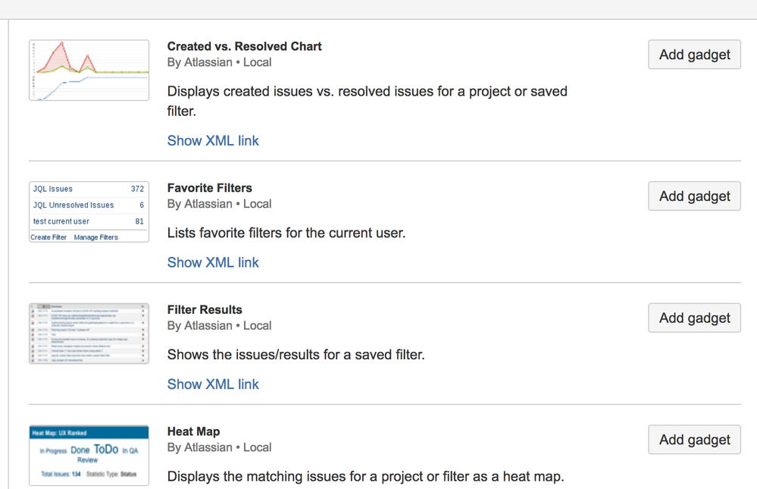This screenshot has width=757, height=489.
Task: Click the Created vs. Resolved chart thumbnail
Action: [x=89, y=71]
